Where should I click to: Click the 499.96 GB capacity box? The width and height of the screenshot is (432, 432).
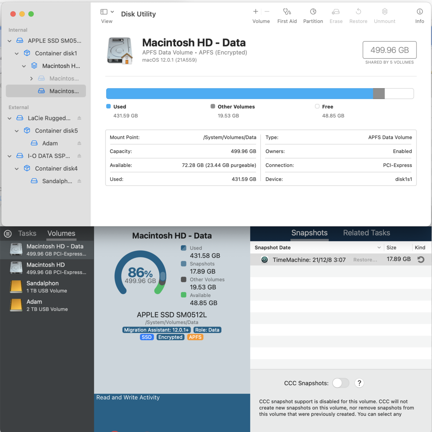(390, 50)
